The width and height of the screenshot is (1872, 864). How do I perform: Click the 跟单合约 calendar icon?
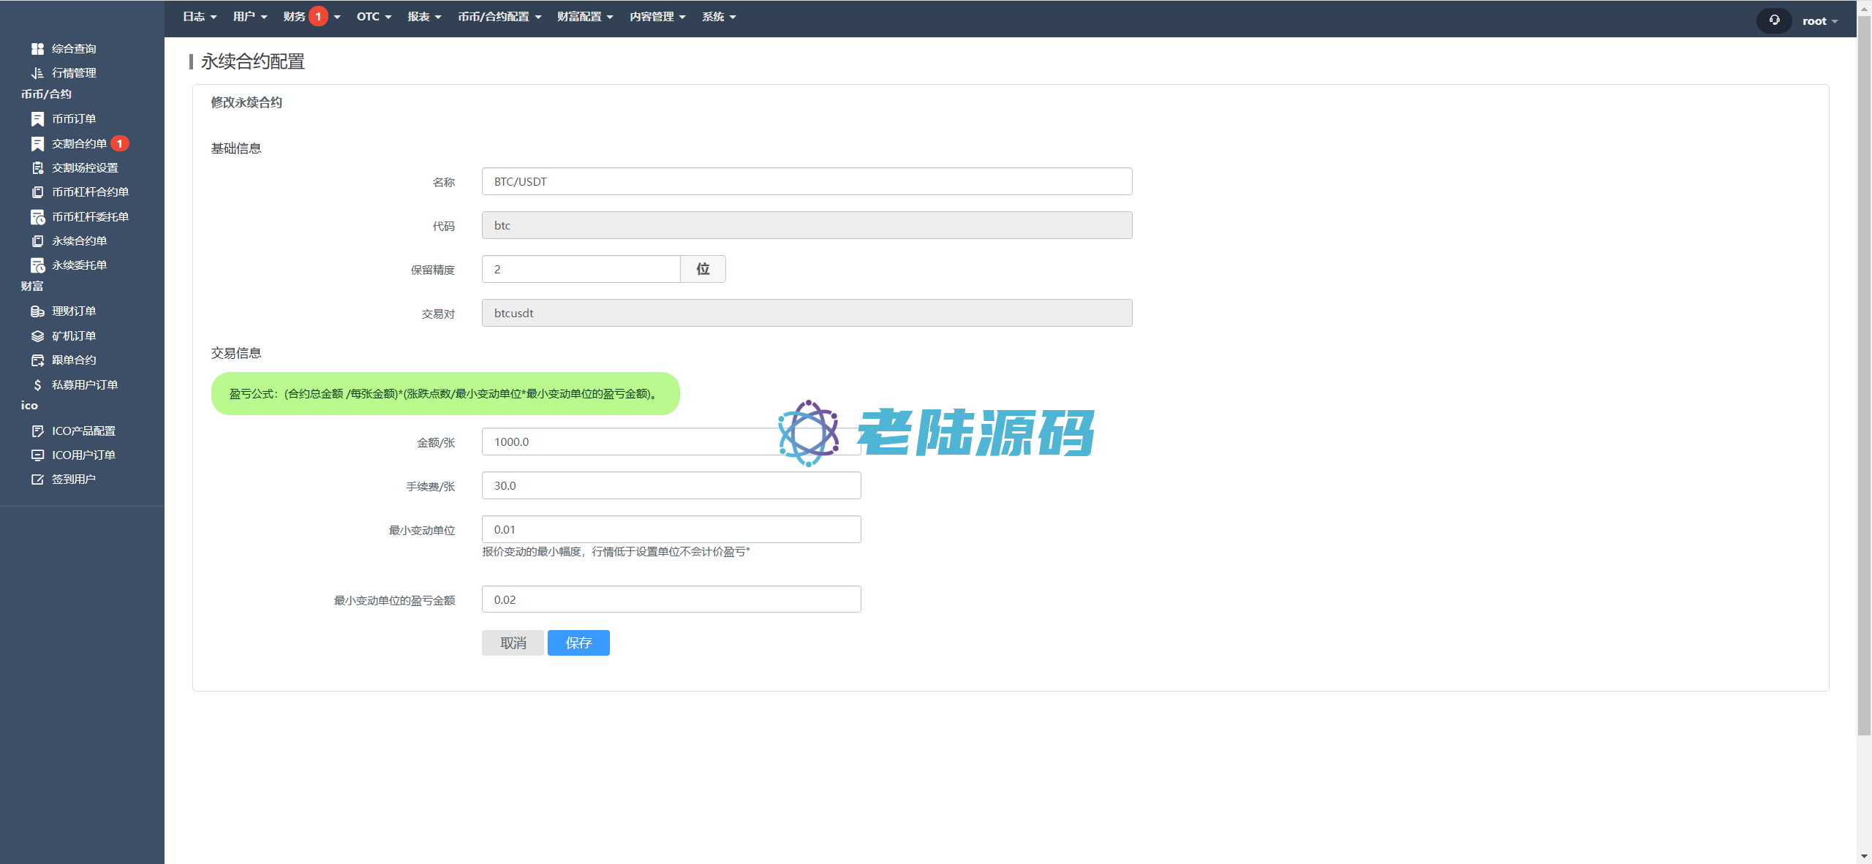(37, 360)
